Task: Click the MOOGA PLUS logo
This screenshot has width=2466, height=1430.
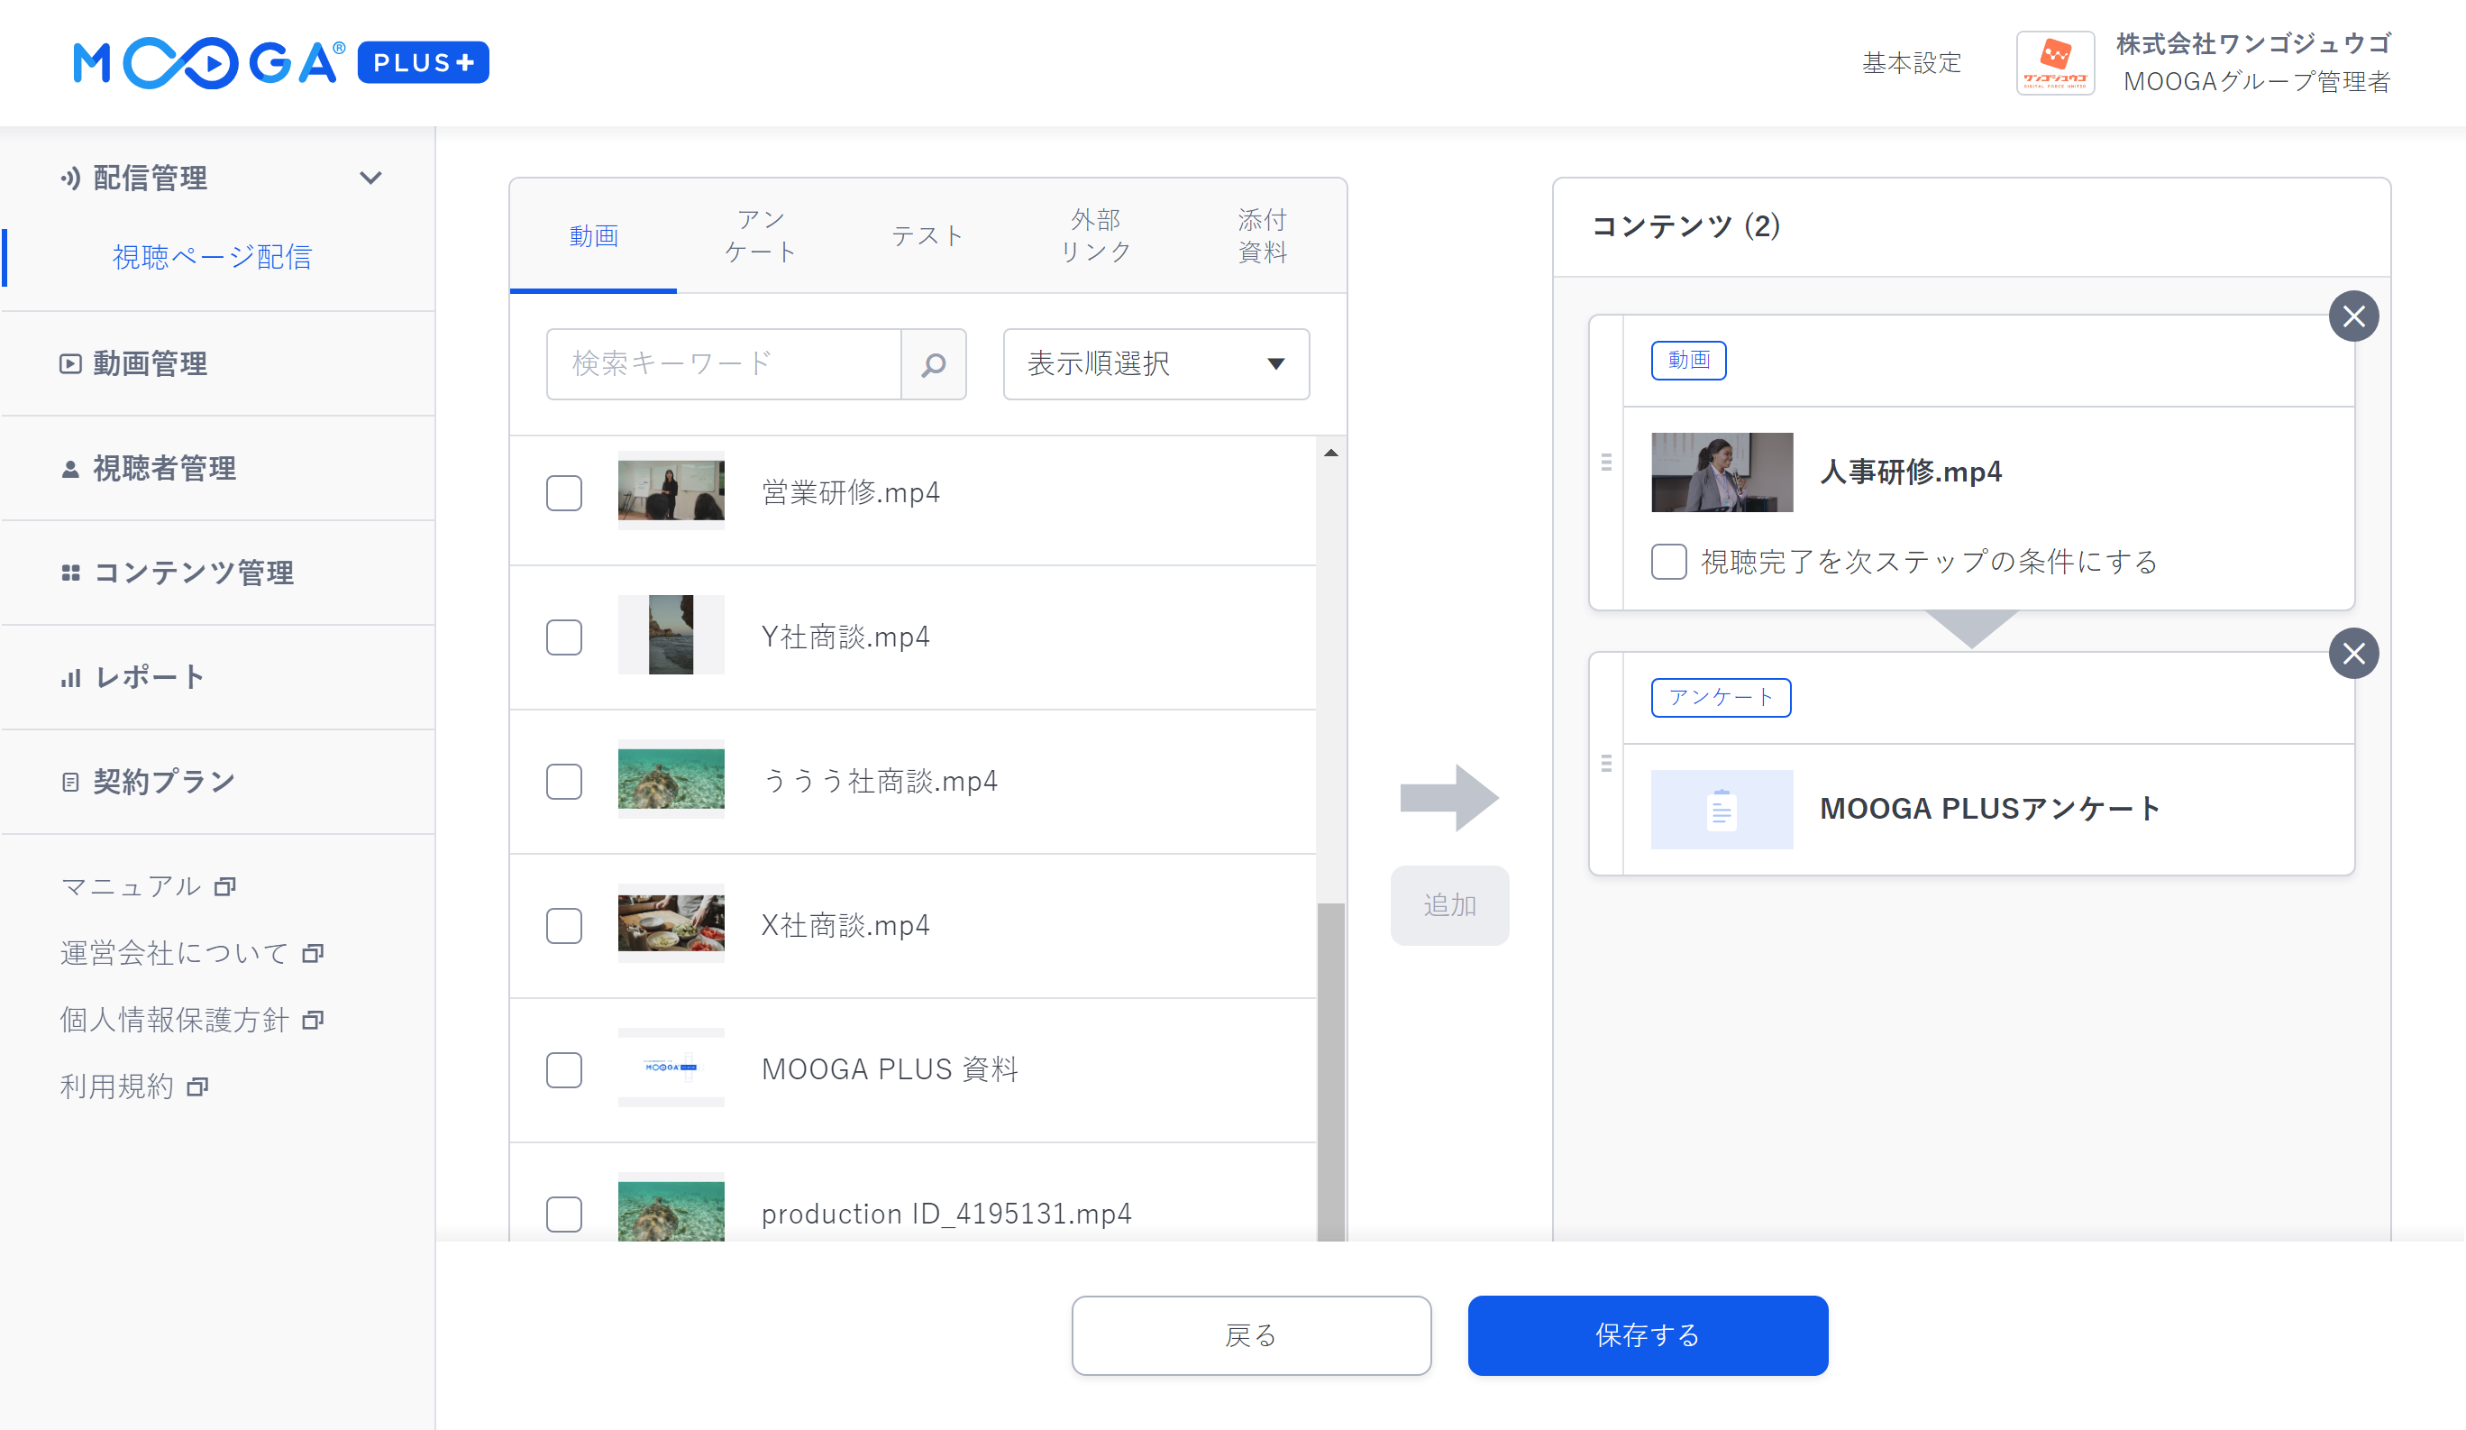Action: [x=281, y=62]
